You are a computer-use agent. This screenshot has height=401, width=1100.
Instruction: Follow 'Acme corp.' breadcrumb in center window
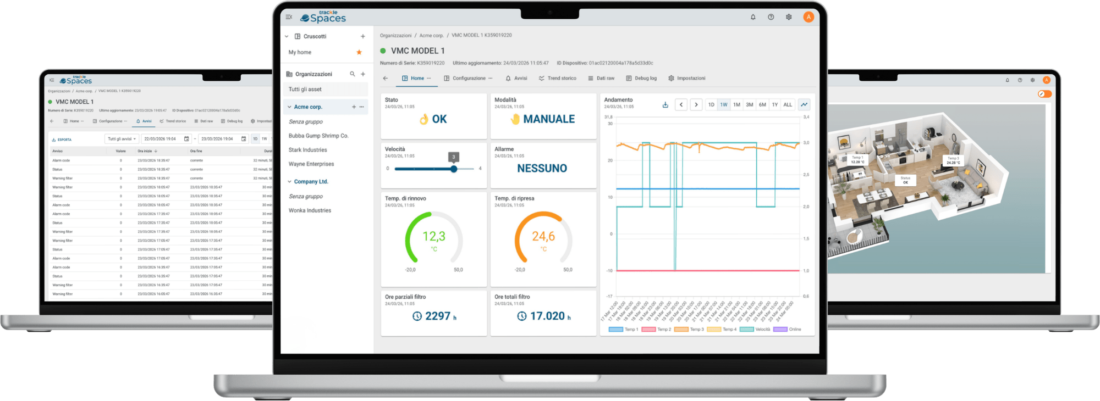tap(432, 35)
